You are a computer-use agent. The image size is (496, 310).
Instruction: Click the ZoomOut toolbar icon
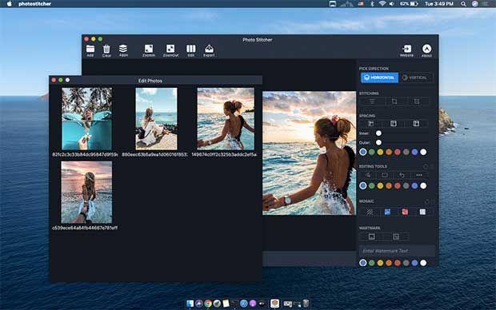click(x=170, y=49)
